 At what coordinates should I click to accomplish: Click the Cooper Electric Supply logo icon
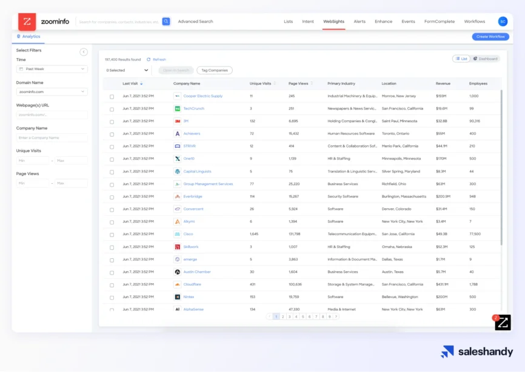(178, 96)
